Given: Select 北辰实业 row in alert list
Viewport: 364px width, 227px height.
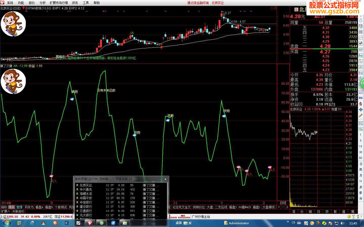Looking at the screenshot, I should click(121, 185).
